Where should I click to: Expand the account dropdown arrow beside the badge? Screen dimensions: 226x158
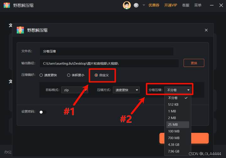click(x=144, y=5)
